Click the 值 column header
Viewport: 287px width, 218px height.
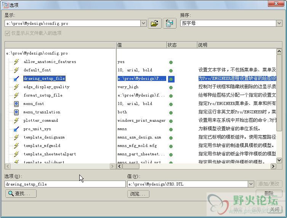pos(141,45)
